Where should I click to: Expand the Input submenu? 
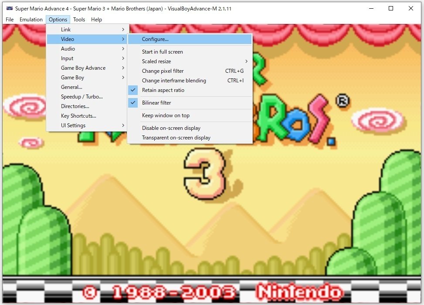(87, 58)
